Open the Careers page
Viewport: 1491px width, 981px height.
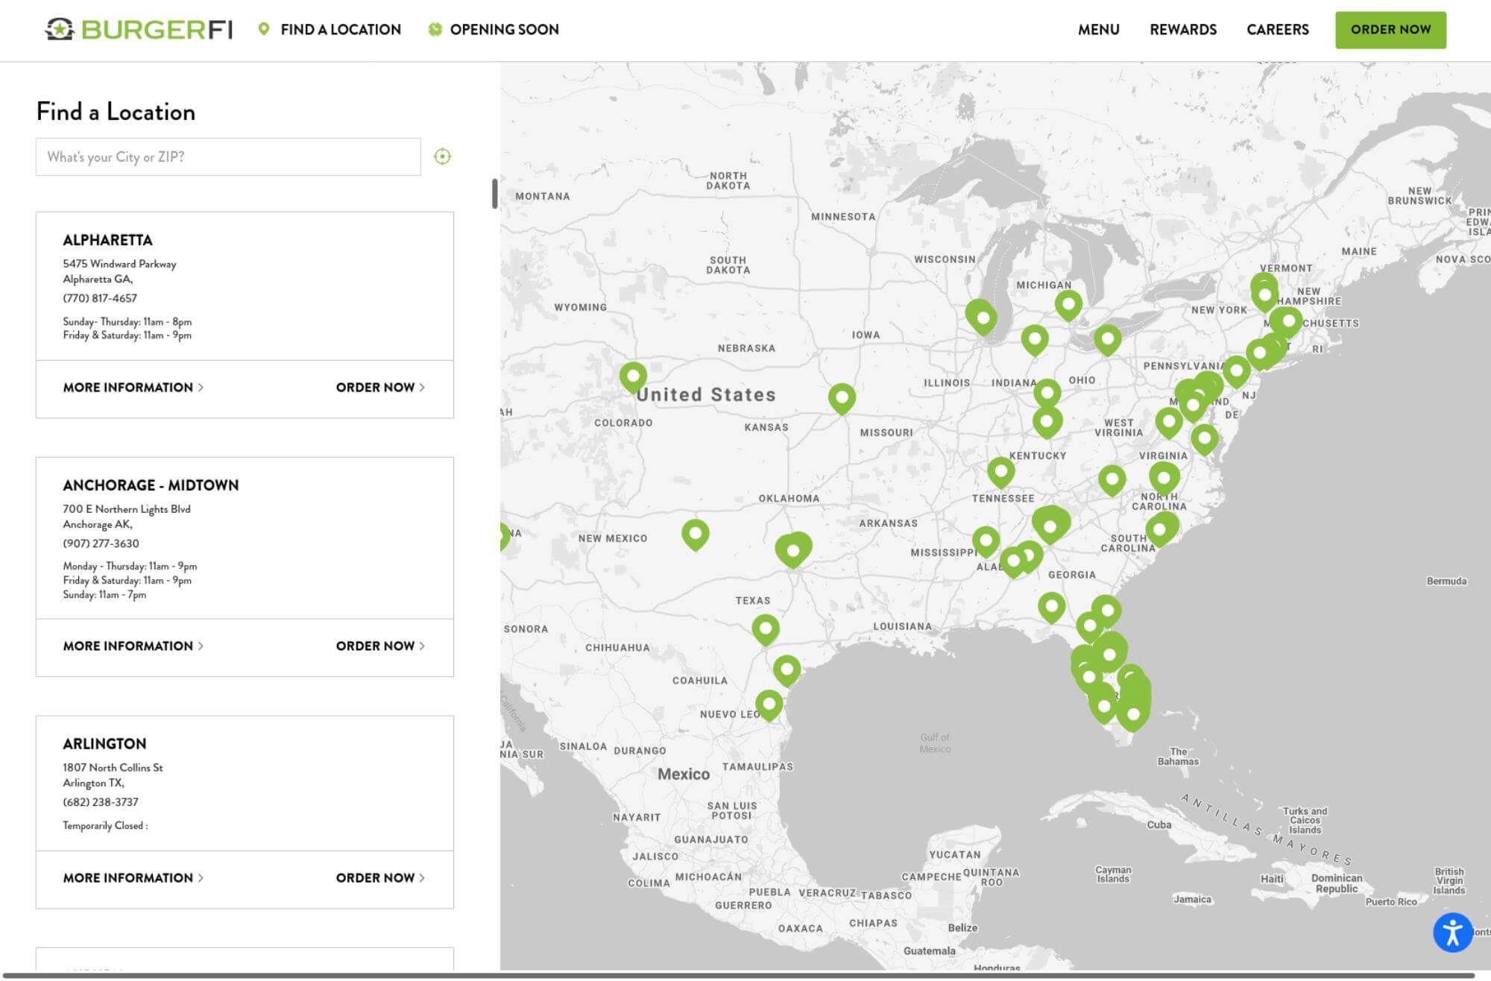(x=1277, y=30)
